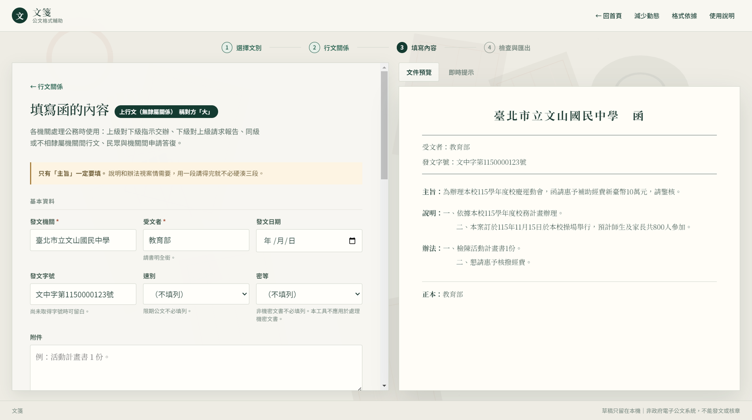The height and width of the screenshot is (420, 752).
Task: Click 辦法 item 二 懇請惠予核撥經費
Action: pos(494,262)
